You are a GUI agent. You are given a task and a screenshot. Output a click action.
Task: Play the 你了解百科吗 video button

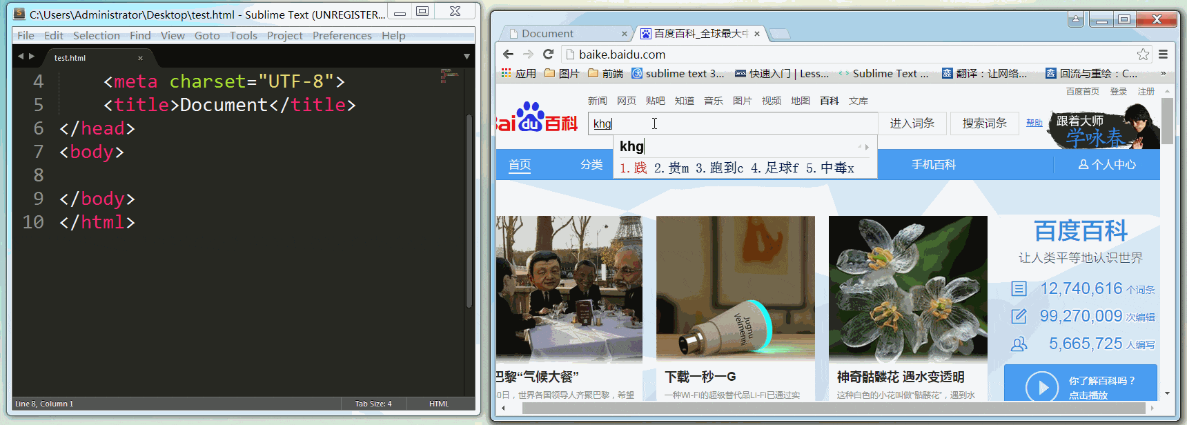pyautogui.click(x=1042, y=388)
